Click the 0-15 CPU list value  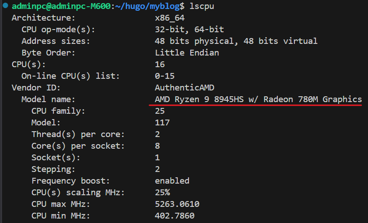tap(165, 76)
